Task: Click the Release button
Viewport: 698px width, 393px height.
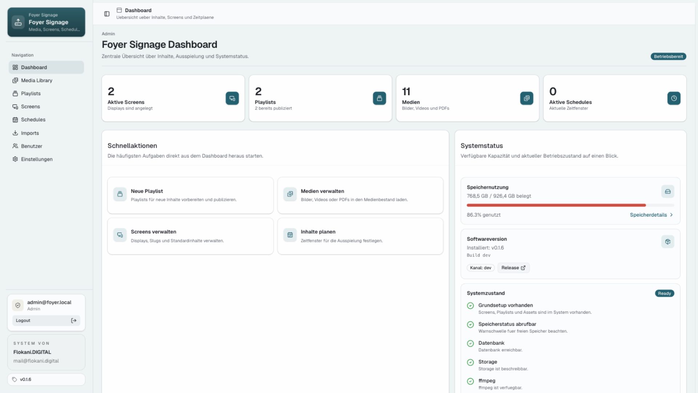Action: (x=513, y=268)
